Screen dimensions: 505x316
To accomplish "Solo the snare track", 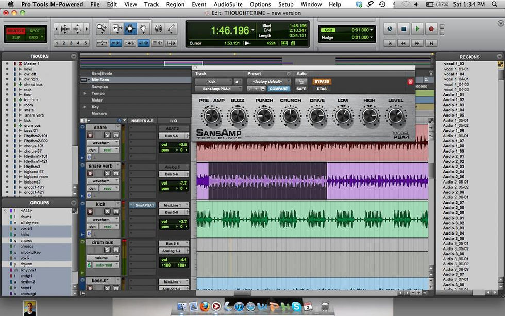I will (x=107, y=135).
